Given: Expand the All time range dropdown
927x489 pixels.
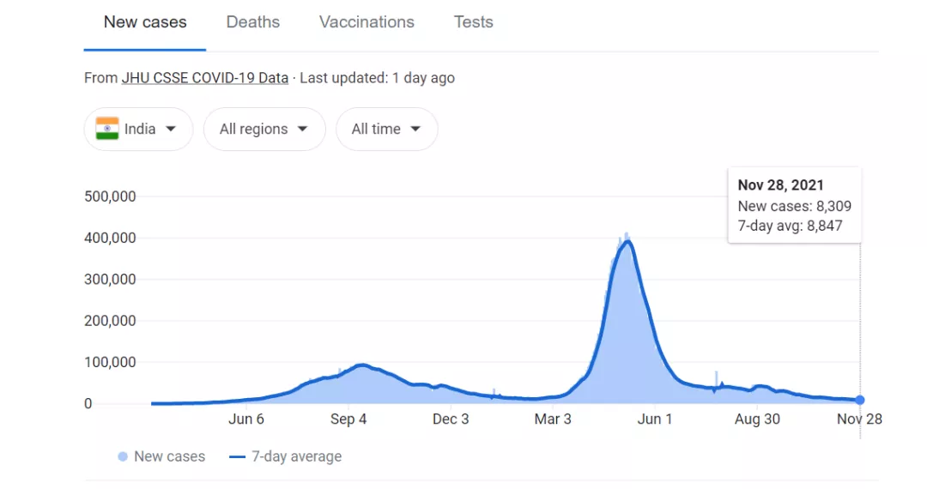Looking at the screenshot, I should [386, 129].
